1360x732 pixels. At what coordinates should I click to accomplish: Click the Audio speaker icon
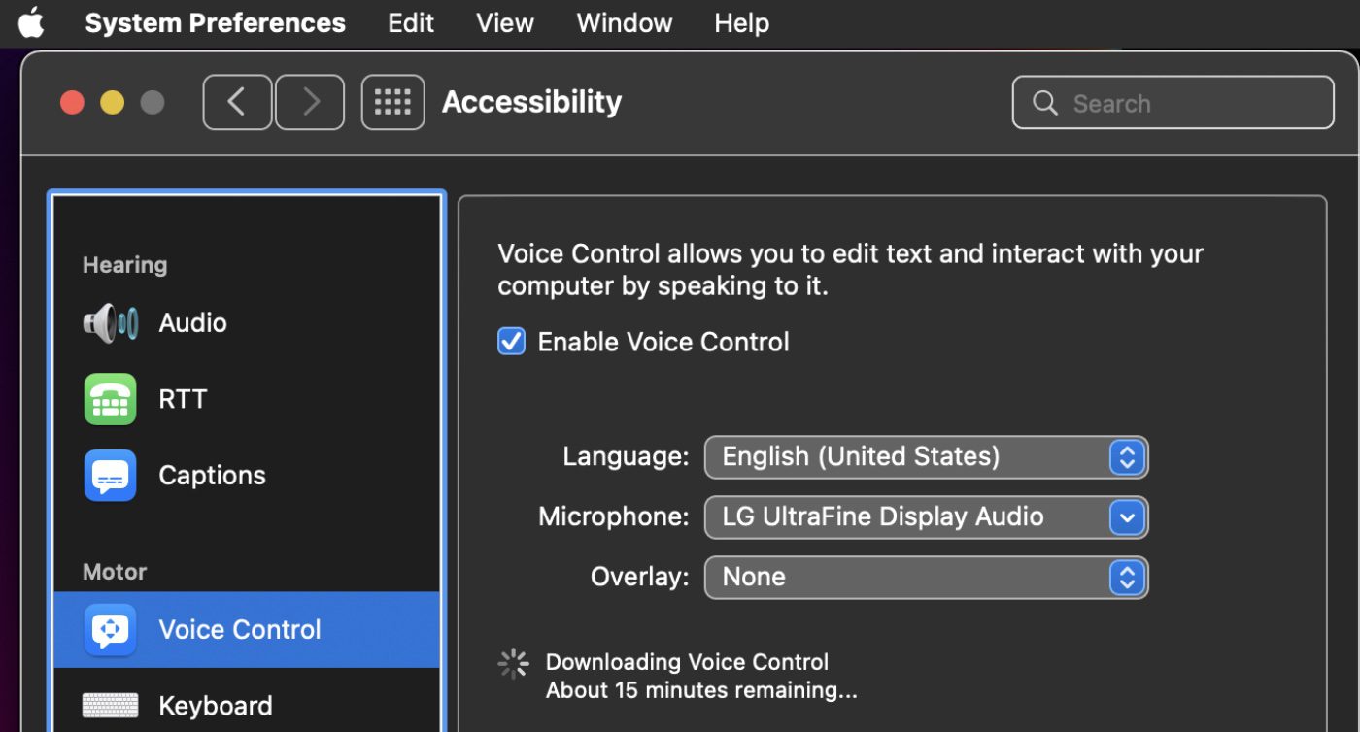point(110,323)
